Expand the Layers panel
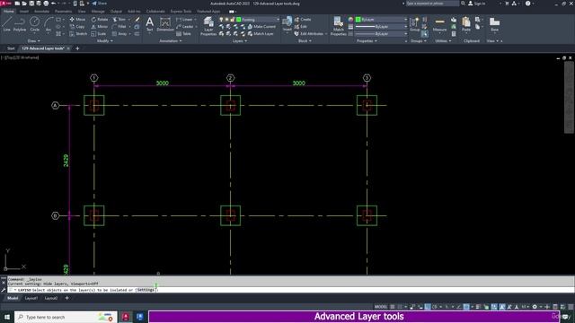Viewport: 575px width, 323px height. pyautogui.click(x=240, y=41)
